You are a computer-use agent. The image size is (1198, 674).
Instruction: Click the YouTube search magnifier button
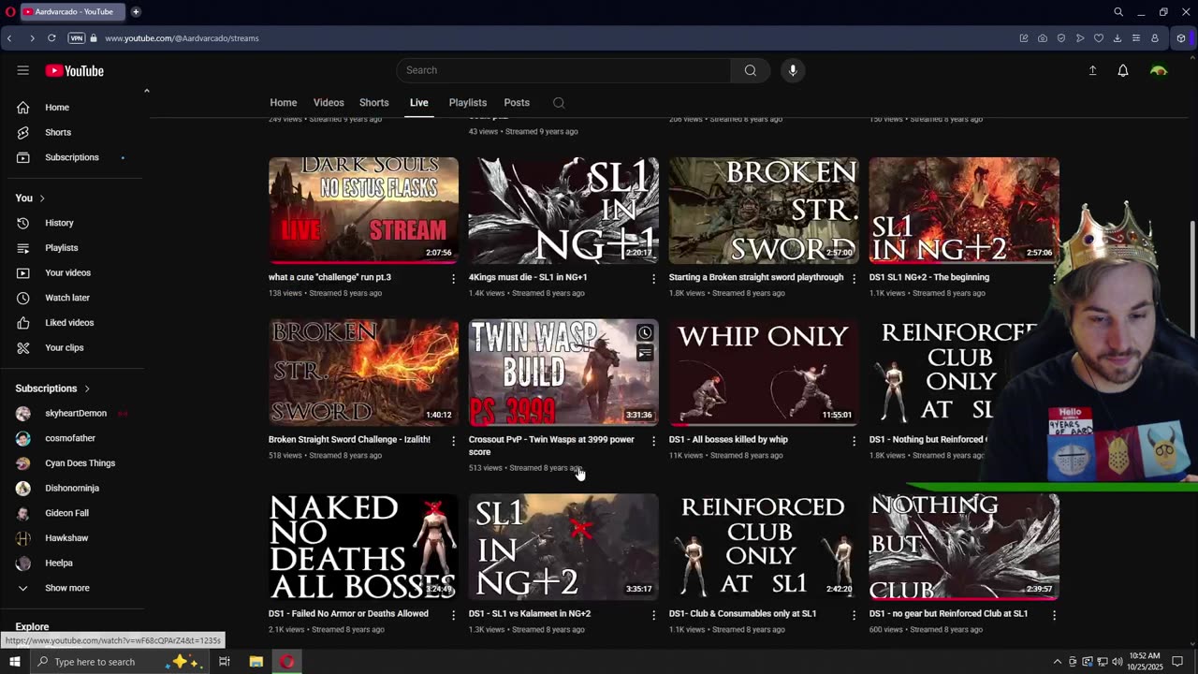click(x=751, y=70)
